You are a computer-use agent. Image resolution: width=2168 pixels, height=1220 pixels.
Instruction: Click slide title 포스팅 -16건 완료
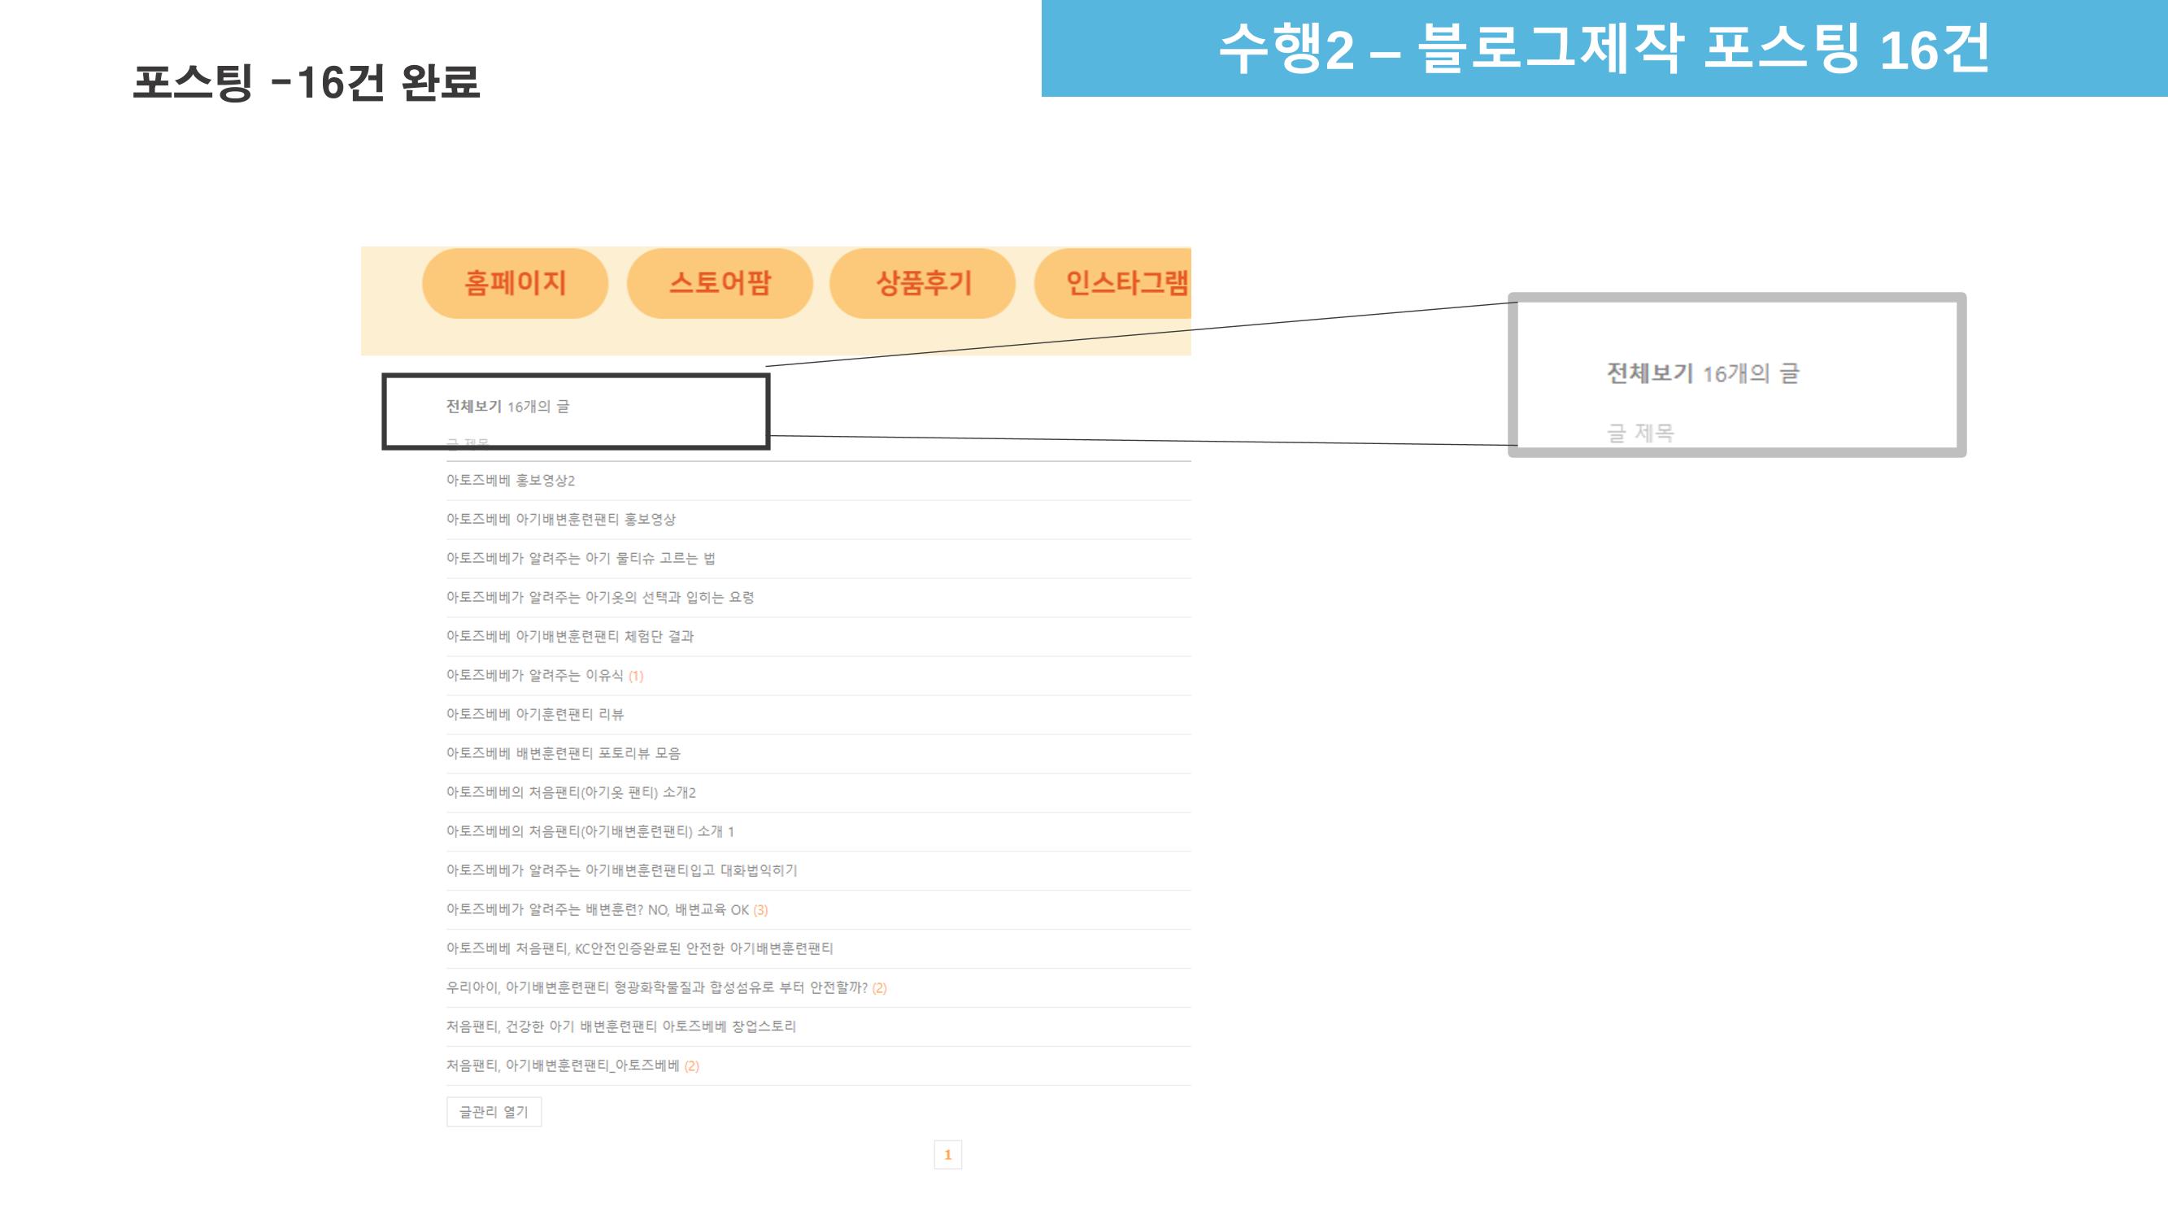click(x=307, y=82)
